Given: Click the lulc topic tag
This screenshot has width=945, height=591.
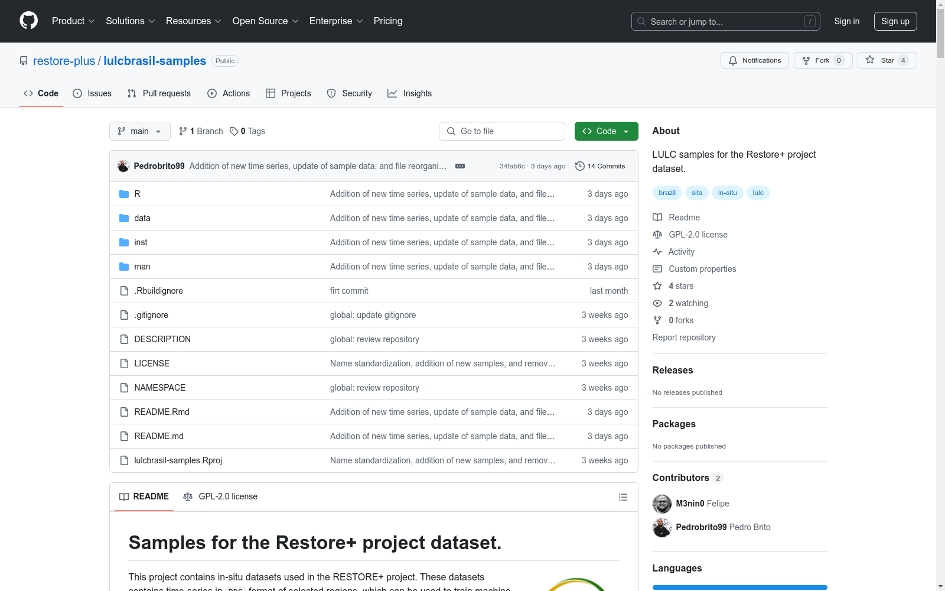Looking at the screenshot, I should coord(758,193).
